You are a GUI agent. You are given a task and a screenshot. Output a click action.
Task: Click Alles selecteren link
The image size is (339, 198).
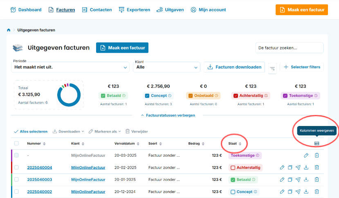[x=31, y=132]
